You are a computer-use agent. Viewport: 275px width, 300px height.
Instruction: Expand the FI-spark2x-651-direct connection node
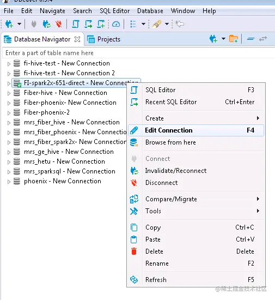click(9, 83)
